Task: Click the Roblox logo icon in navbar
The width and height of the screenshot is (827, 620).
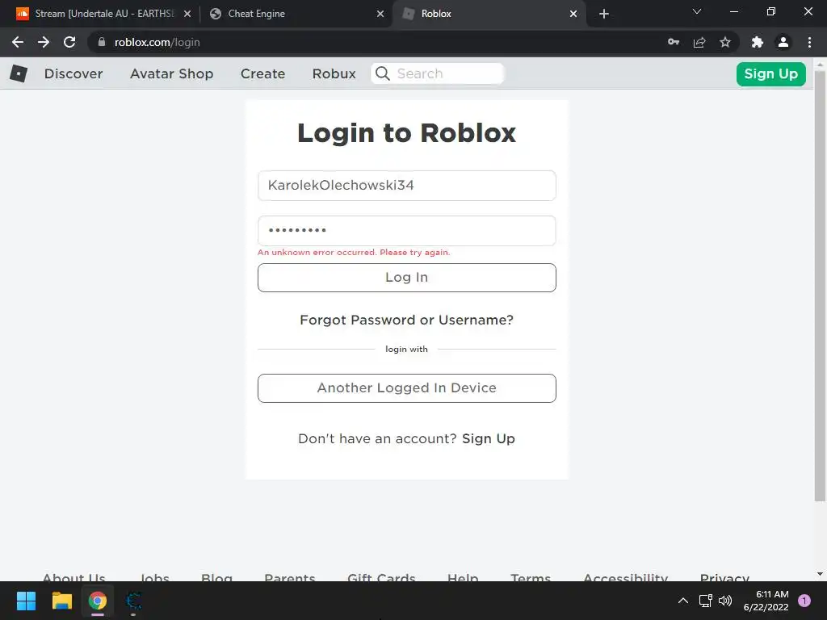Action: (19, 73)
